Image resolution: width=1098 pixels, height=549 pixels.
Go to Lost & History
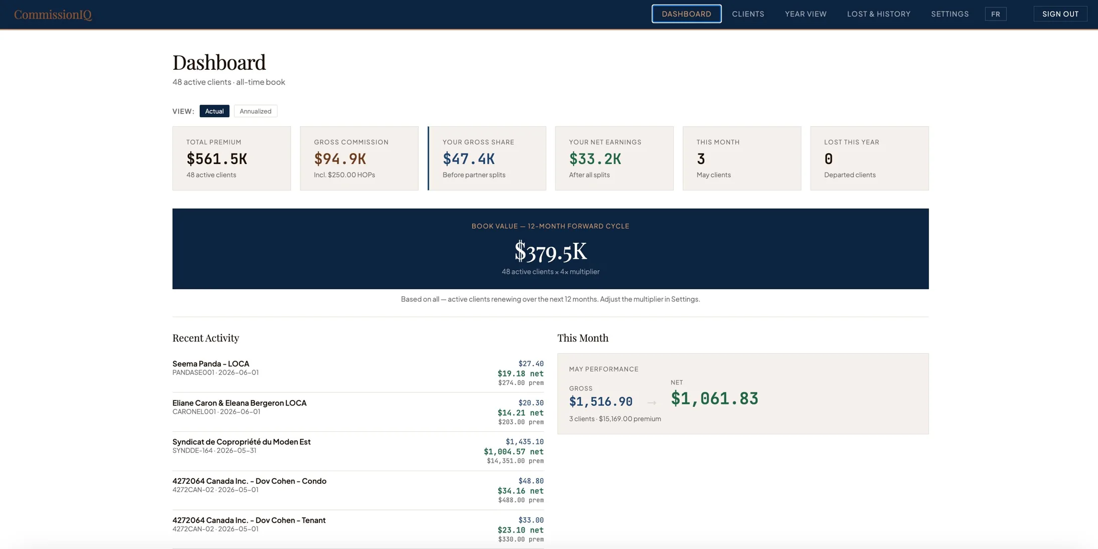[x=878, y=14]
